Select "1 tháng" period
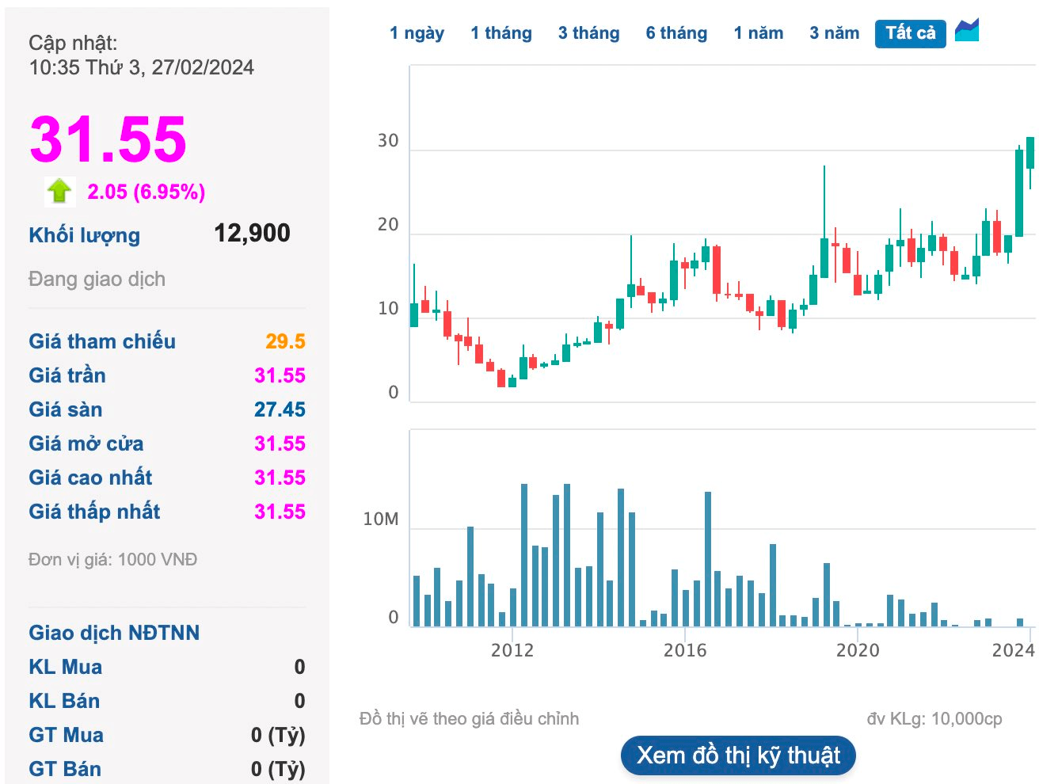Image resolution: width=1039 pixels, height=784 pixels. tap(501, 32)
